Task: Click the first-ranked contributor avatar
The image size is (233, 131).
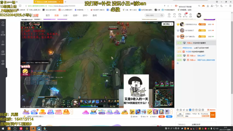Action: 182,24
